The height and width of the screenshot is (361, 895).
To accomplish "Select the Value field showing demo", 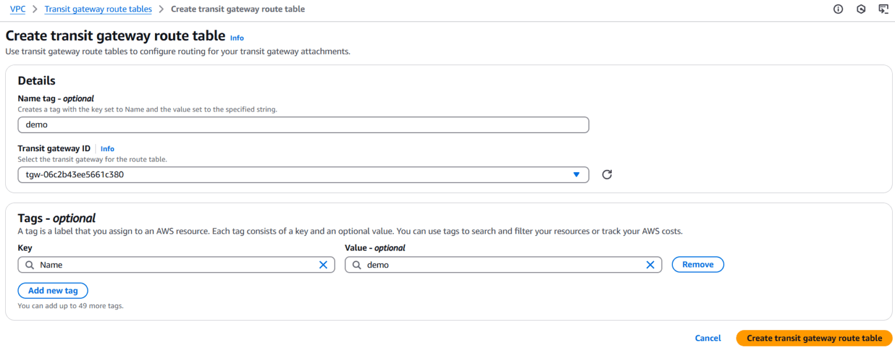I will click(501, 265).
